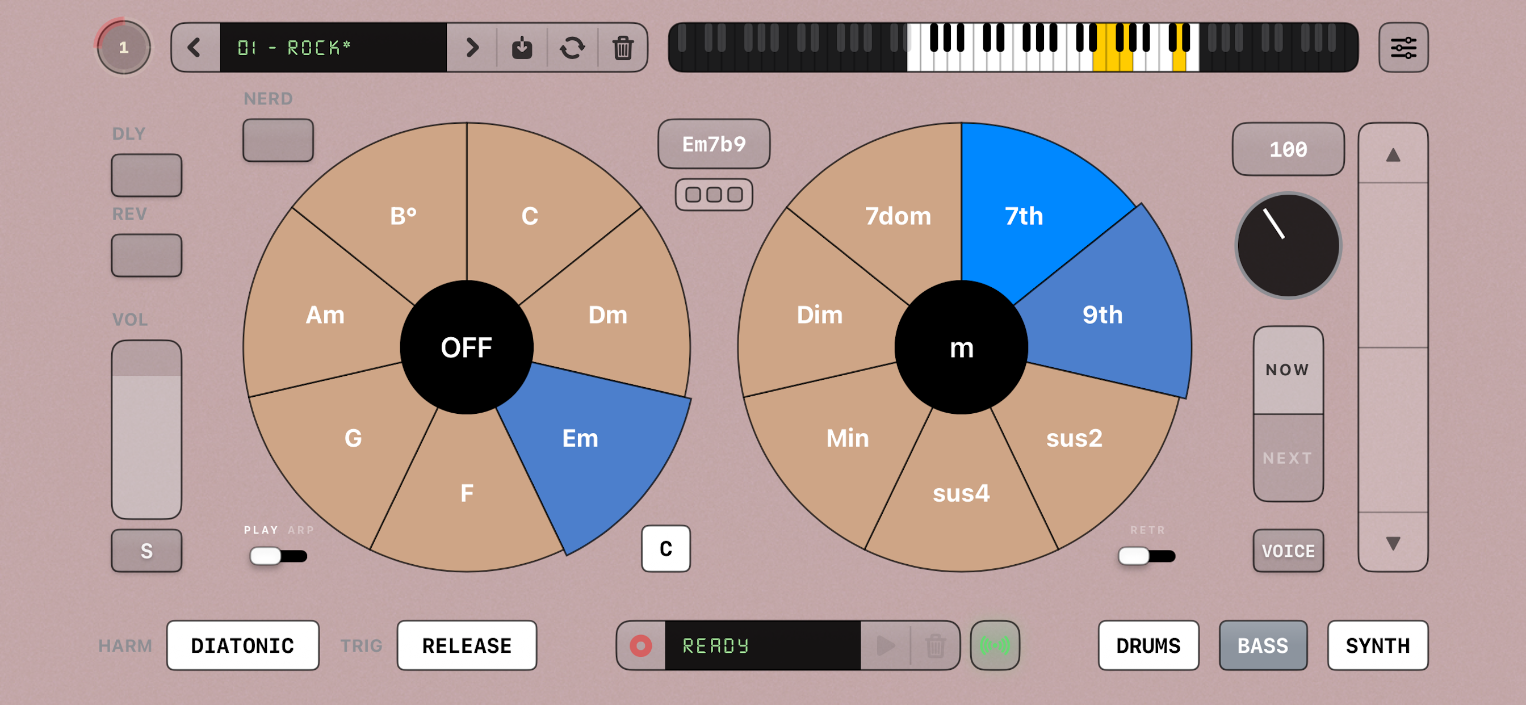Select the 7dom chord type wedge
1526x705 pixels.
pyautogui.click(x=898, y=216)
